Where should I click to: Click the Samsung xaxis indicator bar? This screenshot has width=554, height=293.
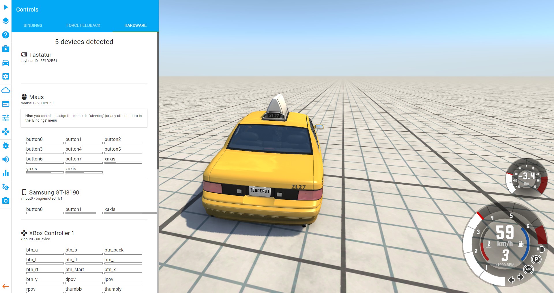coord(123,213)
